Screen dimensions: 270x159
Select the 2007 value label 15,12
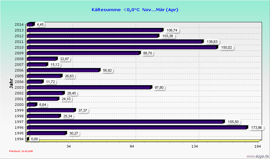(x=55, y=65)
